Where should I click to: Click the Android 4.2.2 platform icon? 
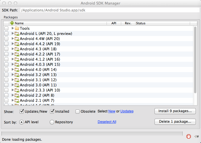tap(17, 54)
